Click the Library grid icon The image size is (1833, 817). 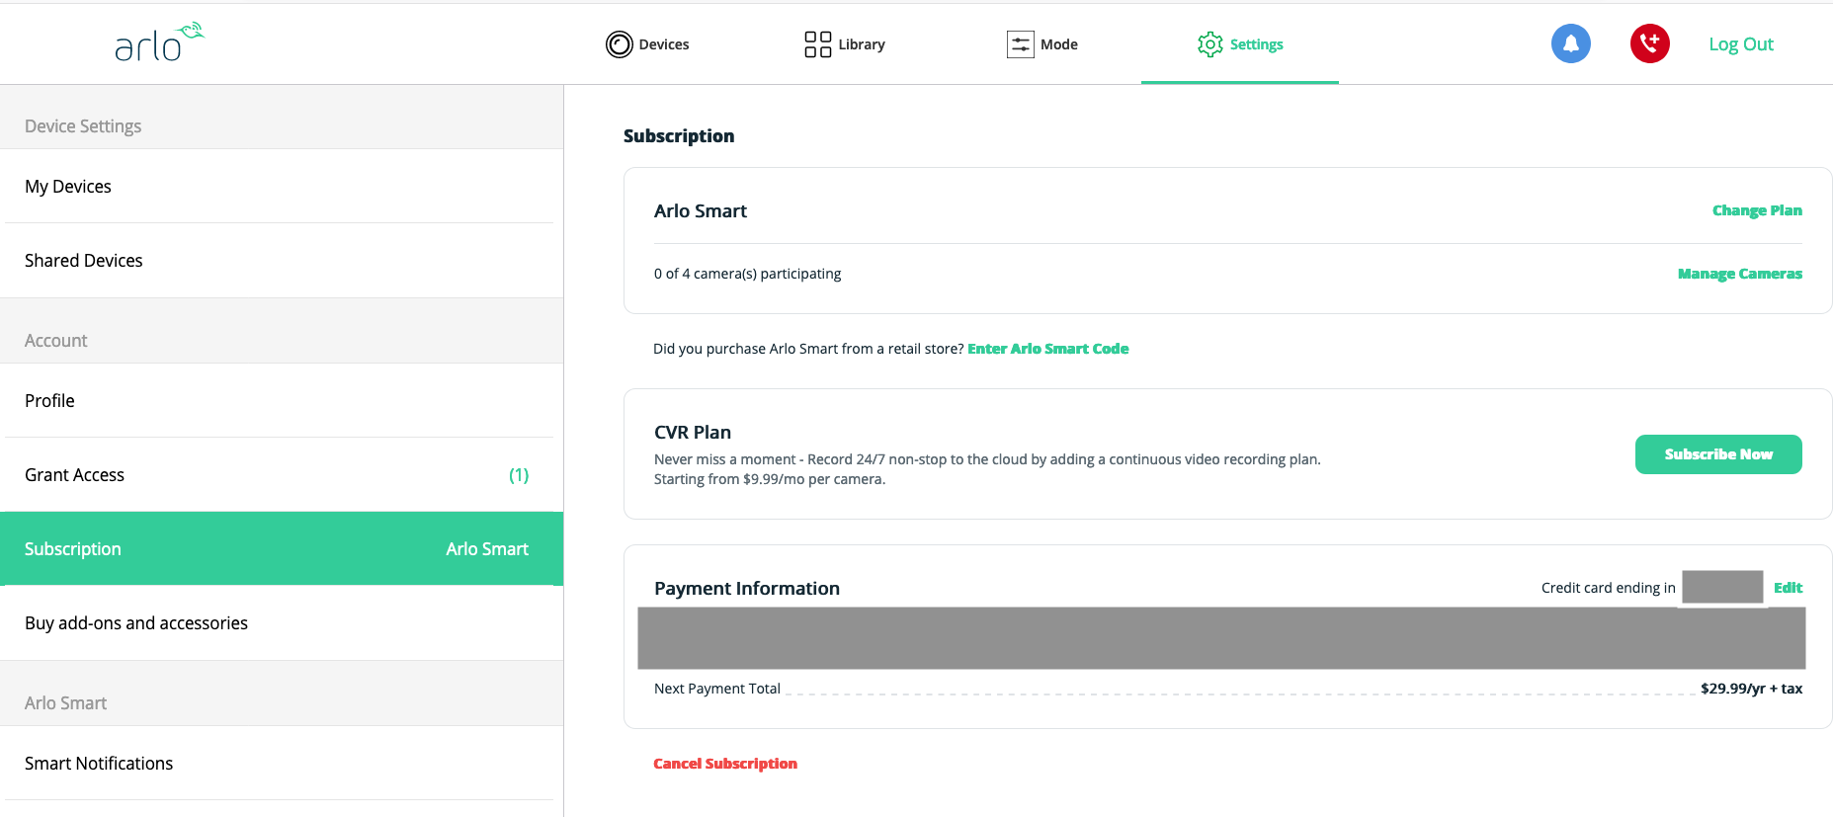point(817,44)
